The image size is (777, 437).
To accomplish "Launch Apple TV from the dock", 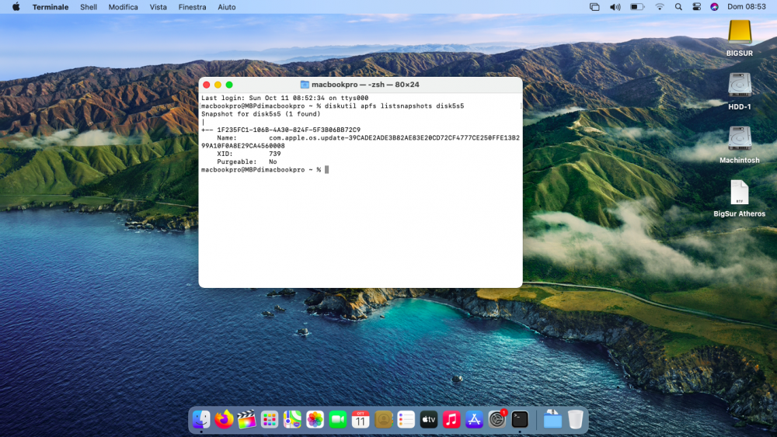I will [429, 420].
